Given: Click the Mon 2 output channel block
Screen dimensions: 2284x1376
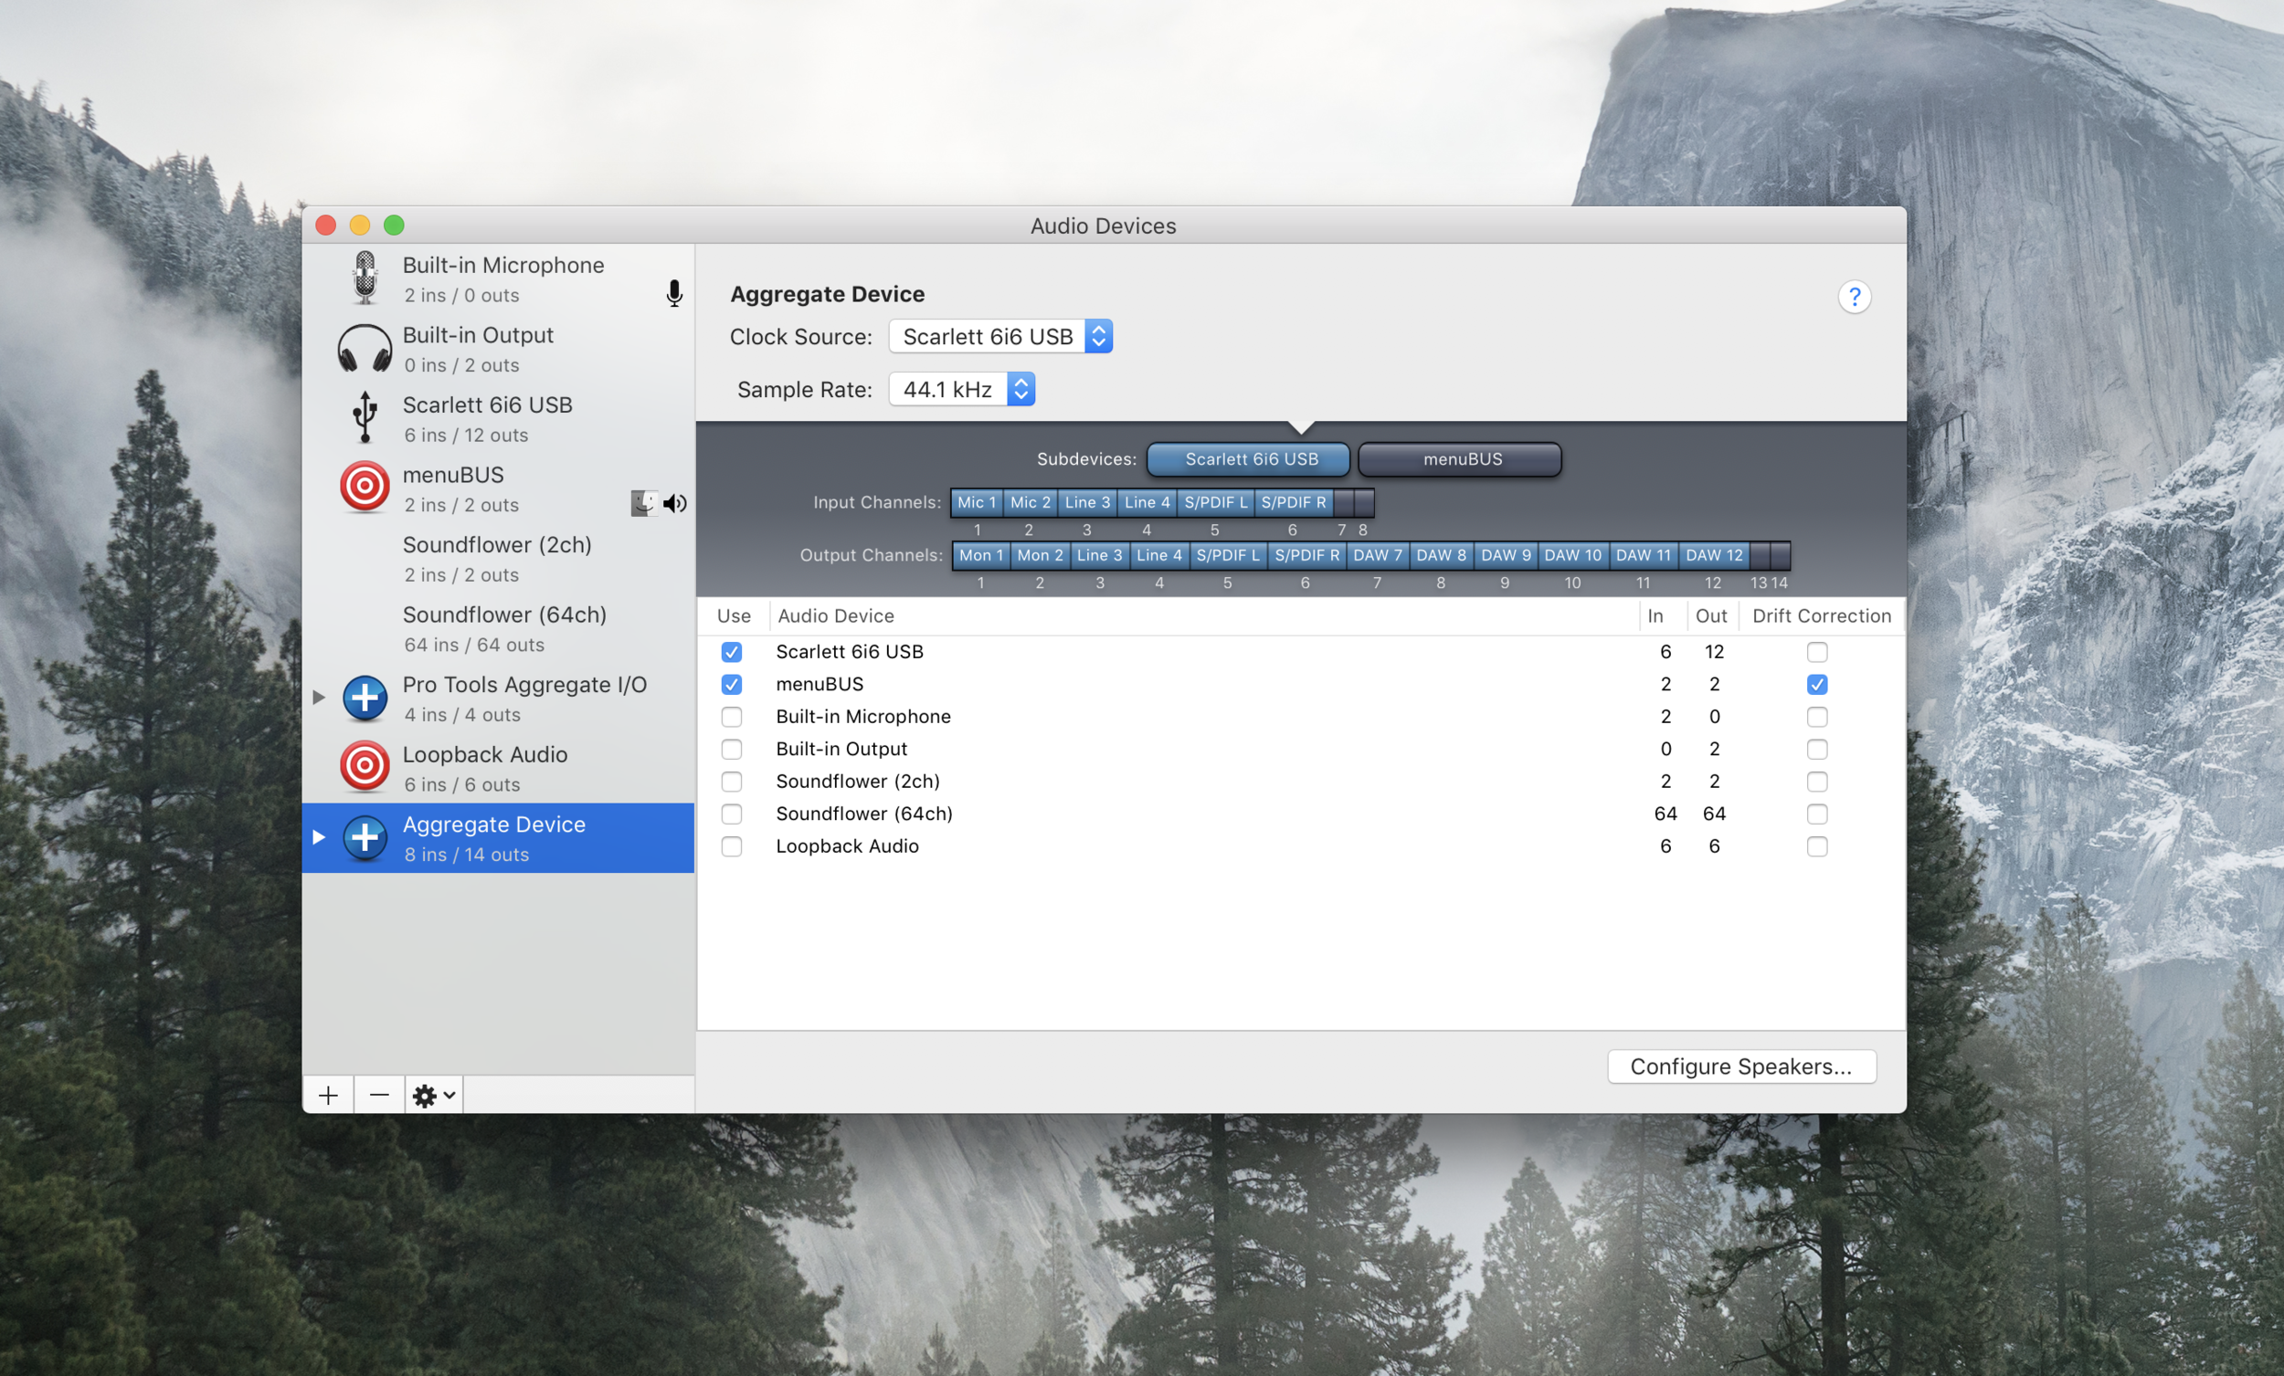Looking at the screenshot, I should pyautogui.click(x=1040, y=556).
